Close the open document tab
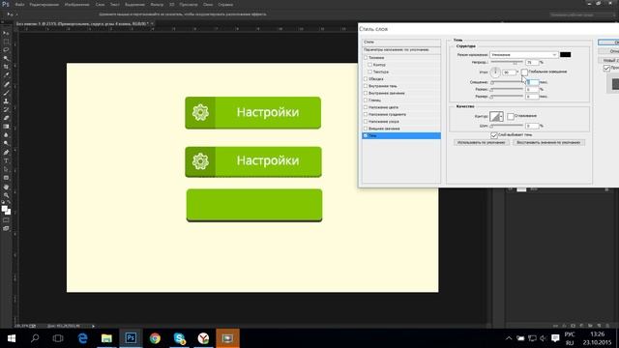Screen dimensions: 619x348 [x=152, y=23]
